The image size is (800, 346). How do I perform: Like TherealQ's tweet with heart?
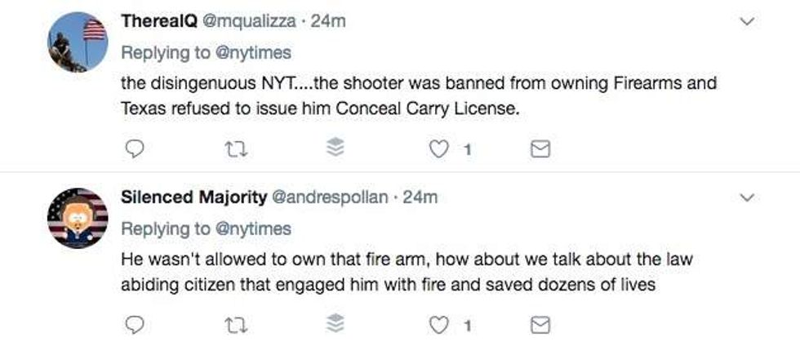(x=439, y=149)
